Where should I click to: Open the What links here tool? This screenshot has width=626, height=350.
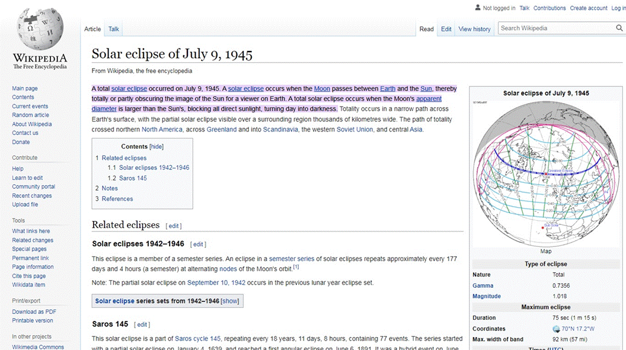pyautogui.click(x=31, y=231)
